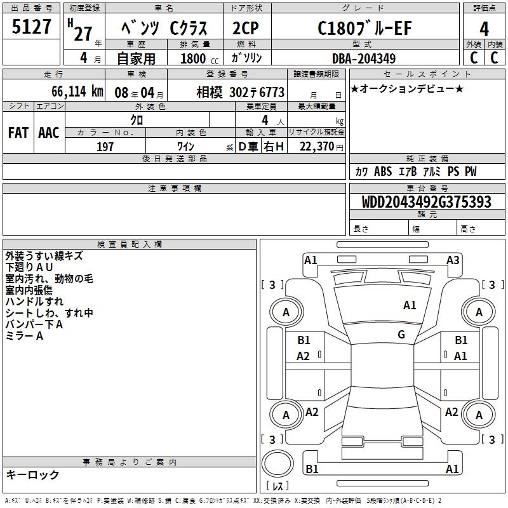Image resolution: width=508 pixels, height=508 pixels.
Task: Click the G windshield damage mark
Action: click(401, 335)
